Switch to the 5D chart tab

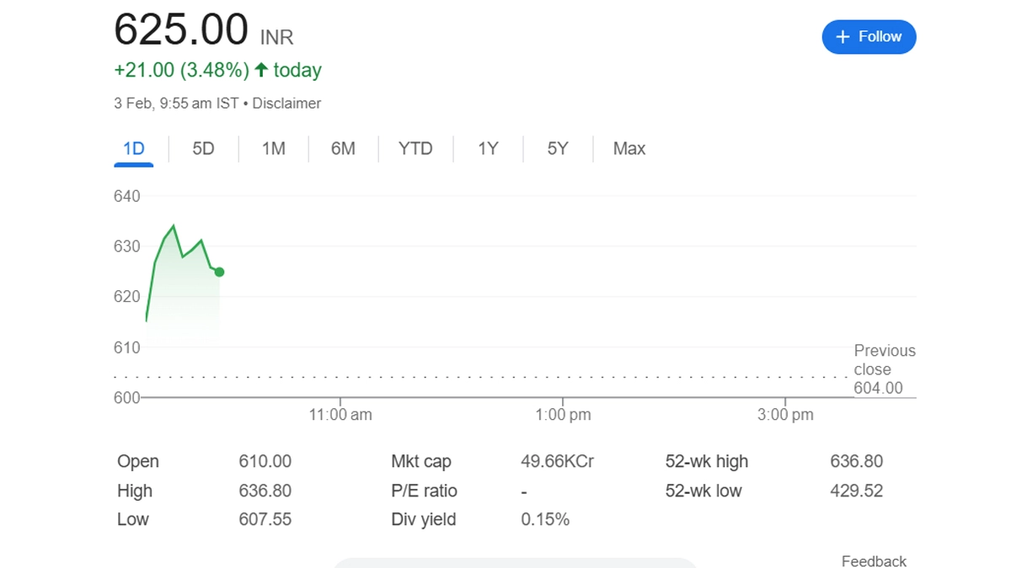click(x=203, y=149)
